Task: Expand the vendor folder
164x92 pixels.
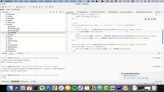Action: [x=4, y=39]
